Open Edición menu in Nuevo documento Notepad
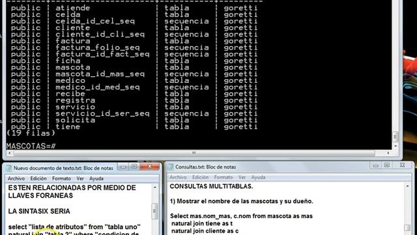This screenshot has height=235, width=417. 38,178
